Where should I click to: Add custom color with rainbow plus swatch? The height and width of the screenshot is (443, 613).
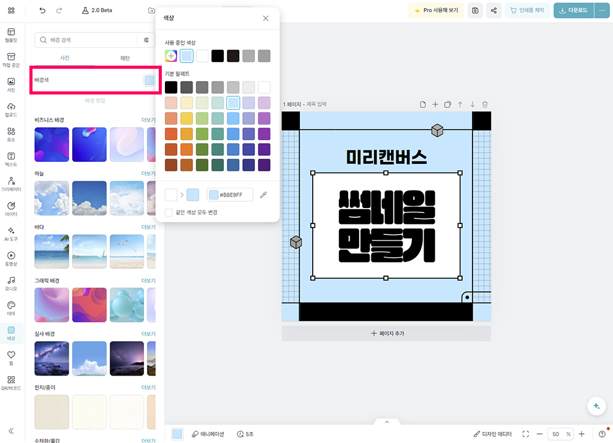click(x=171, y=56)
